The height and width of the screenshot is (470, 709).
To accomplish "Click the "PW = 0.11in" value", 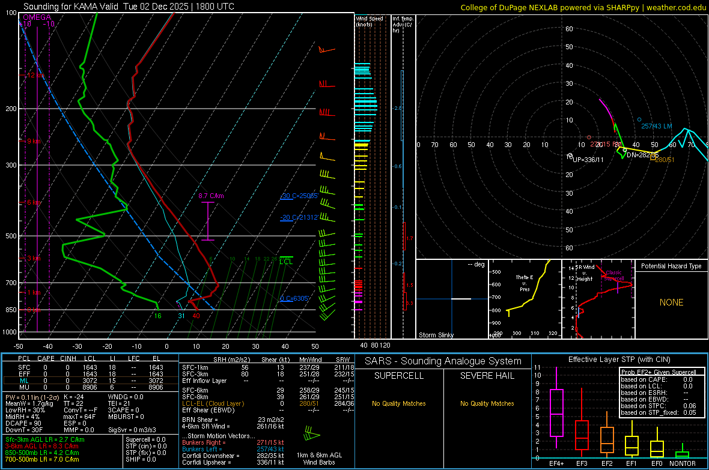I will point(31,397).
